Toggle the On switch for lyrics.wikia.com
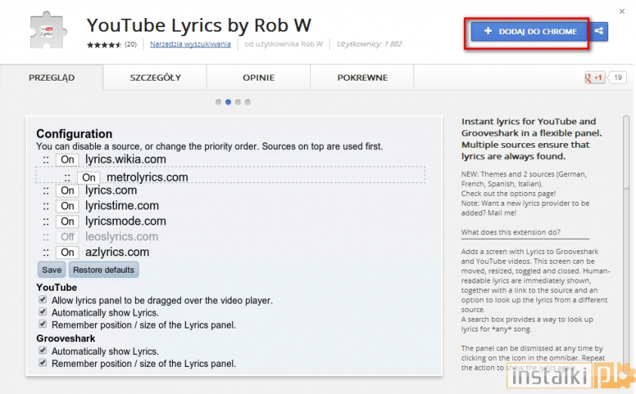636x394 pixels. [67, 160]
